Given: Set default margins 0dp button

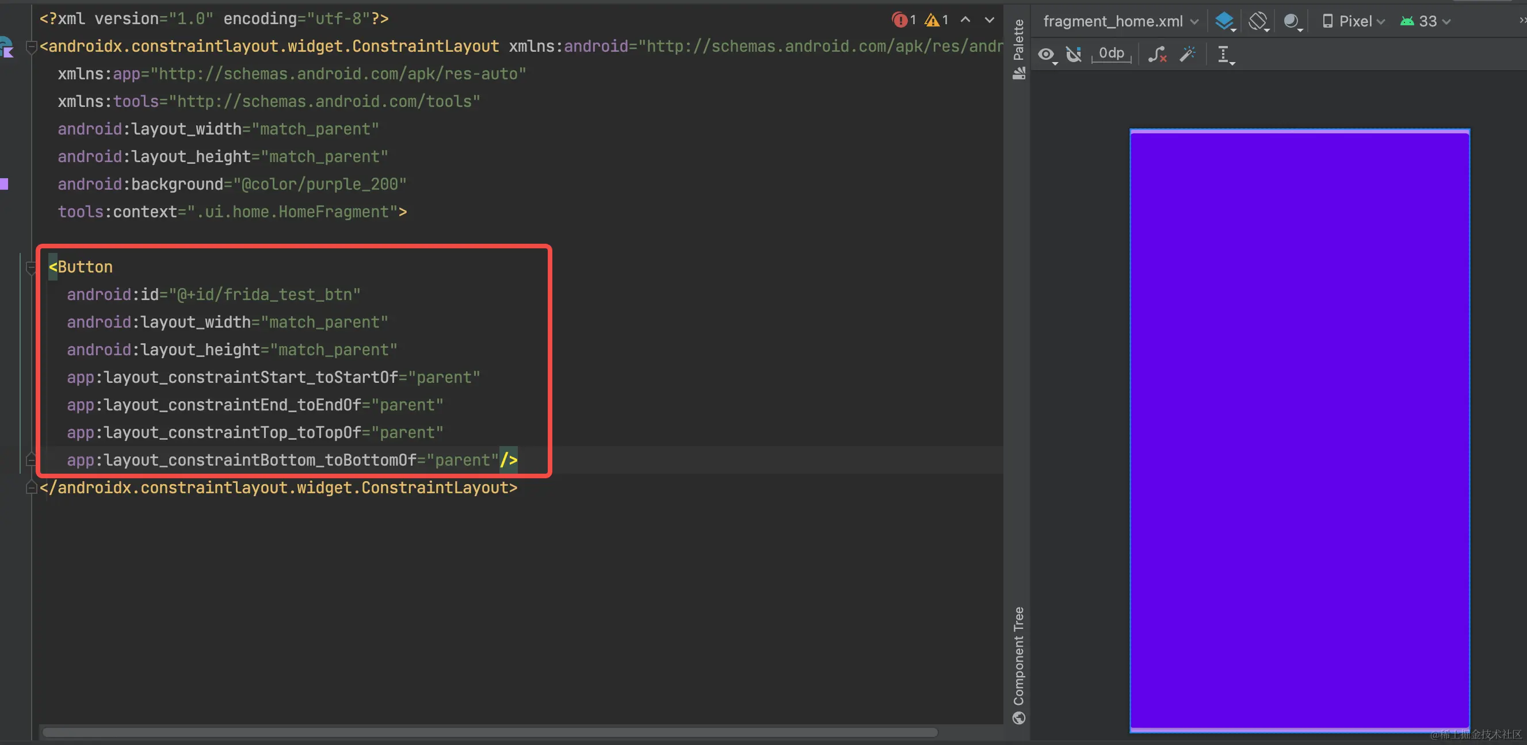Looking at the screenshot, I should coord(1111,53).
